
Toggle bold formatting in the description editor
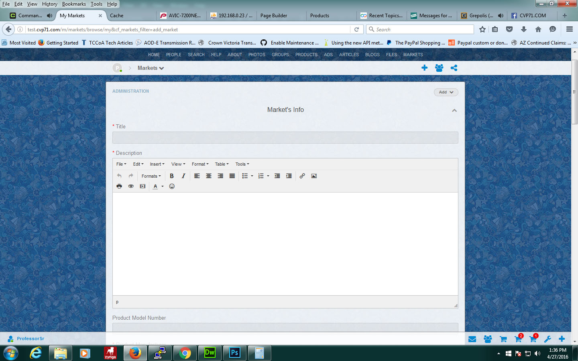pyautogui.click(x=172, y=176)
